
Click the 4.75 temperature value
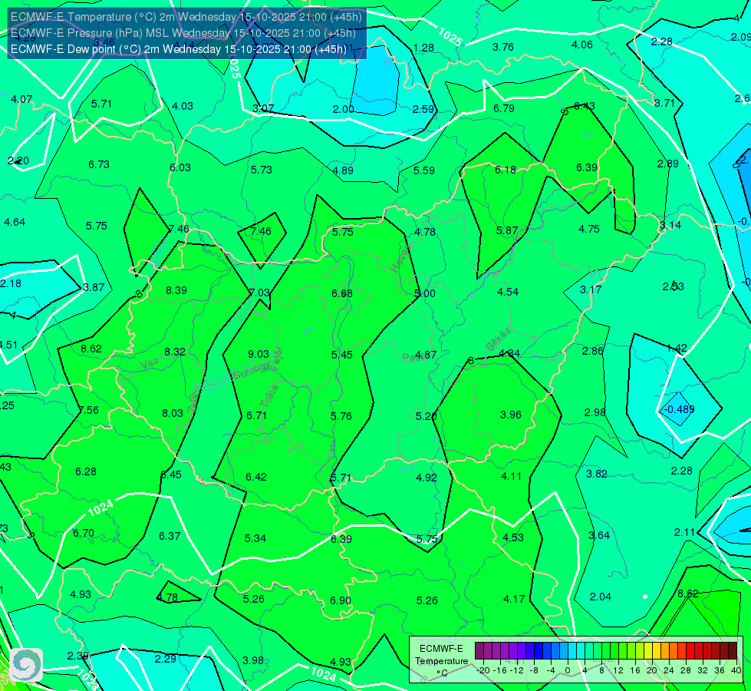pyautogui.click(x=588, y=229)
